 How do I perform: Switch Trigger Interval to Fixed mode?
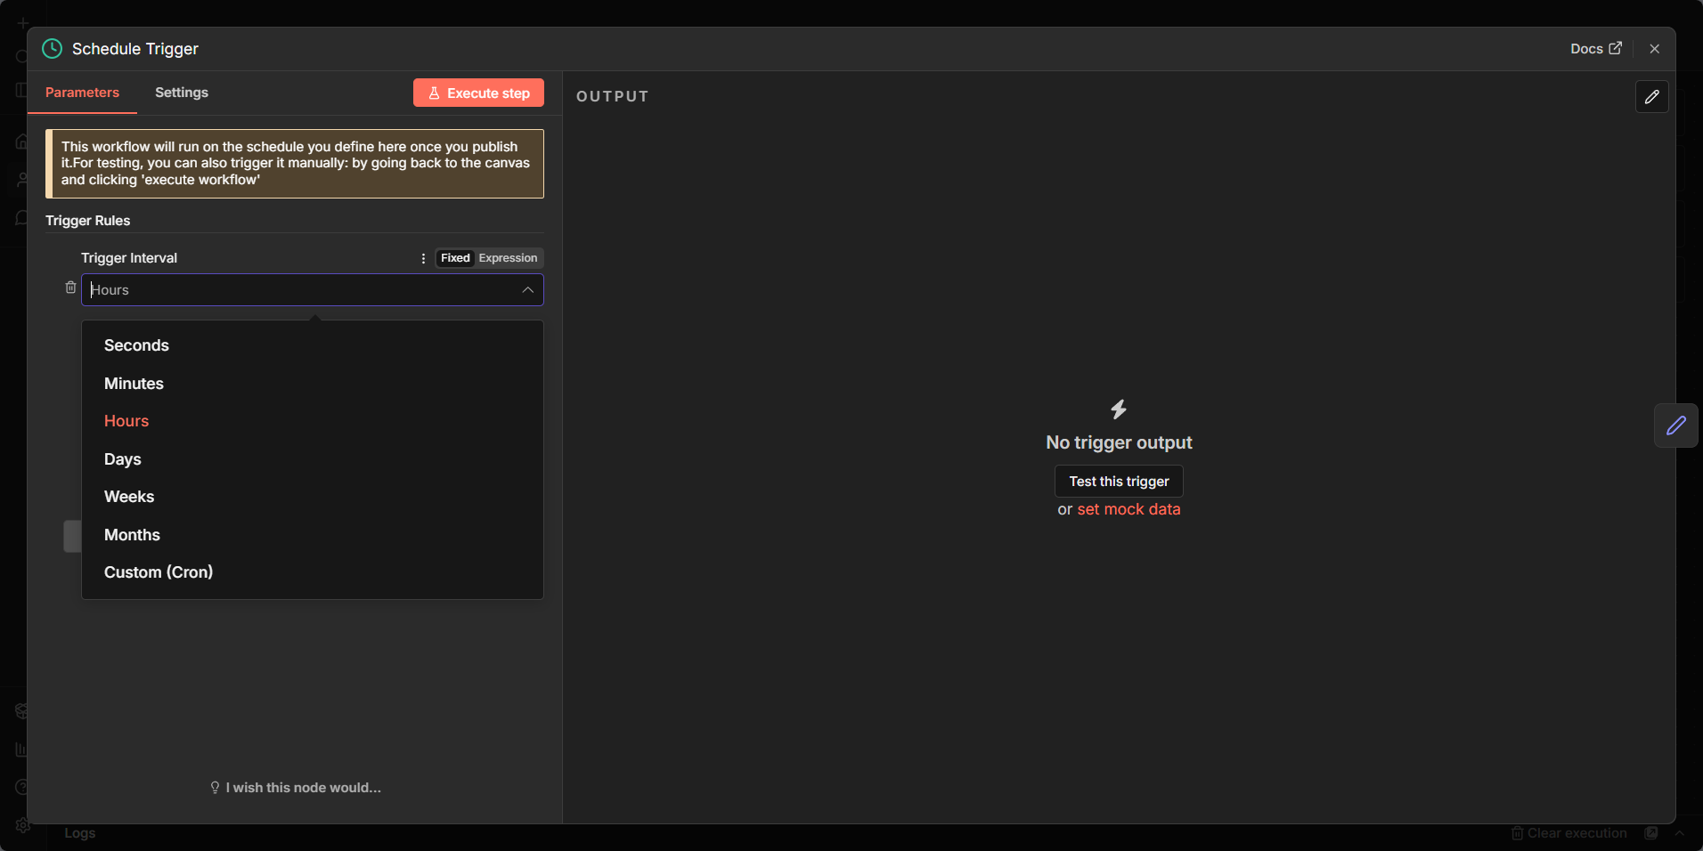[x=455, y=258]
